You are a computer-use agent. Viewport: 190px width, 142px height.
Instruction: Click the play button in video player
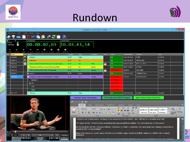tap(40, 135)
